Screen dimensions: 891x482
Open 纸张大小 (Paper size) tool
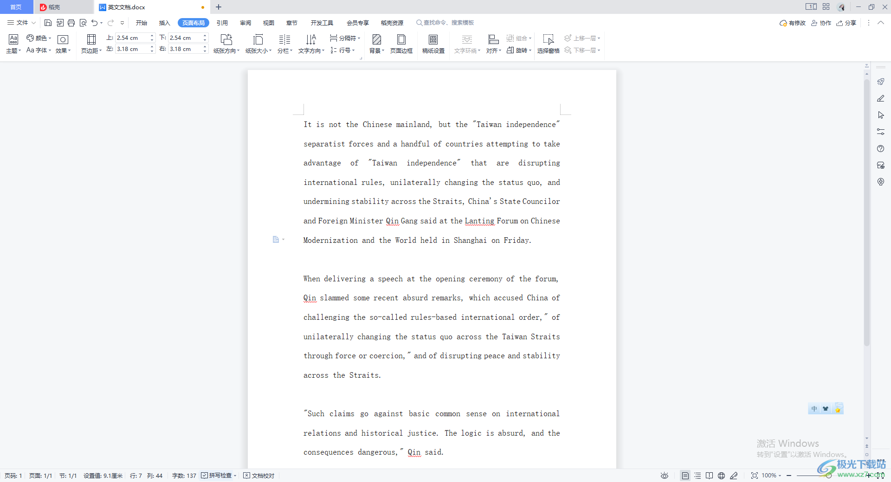(258, 44)
